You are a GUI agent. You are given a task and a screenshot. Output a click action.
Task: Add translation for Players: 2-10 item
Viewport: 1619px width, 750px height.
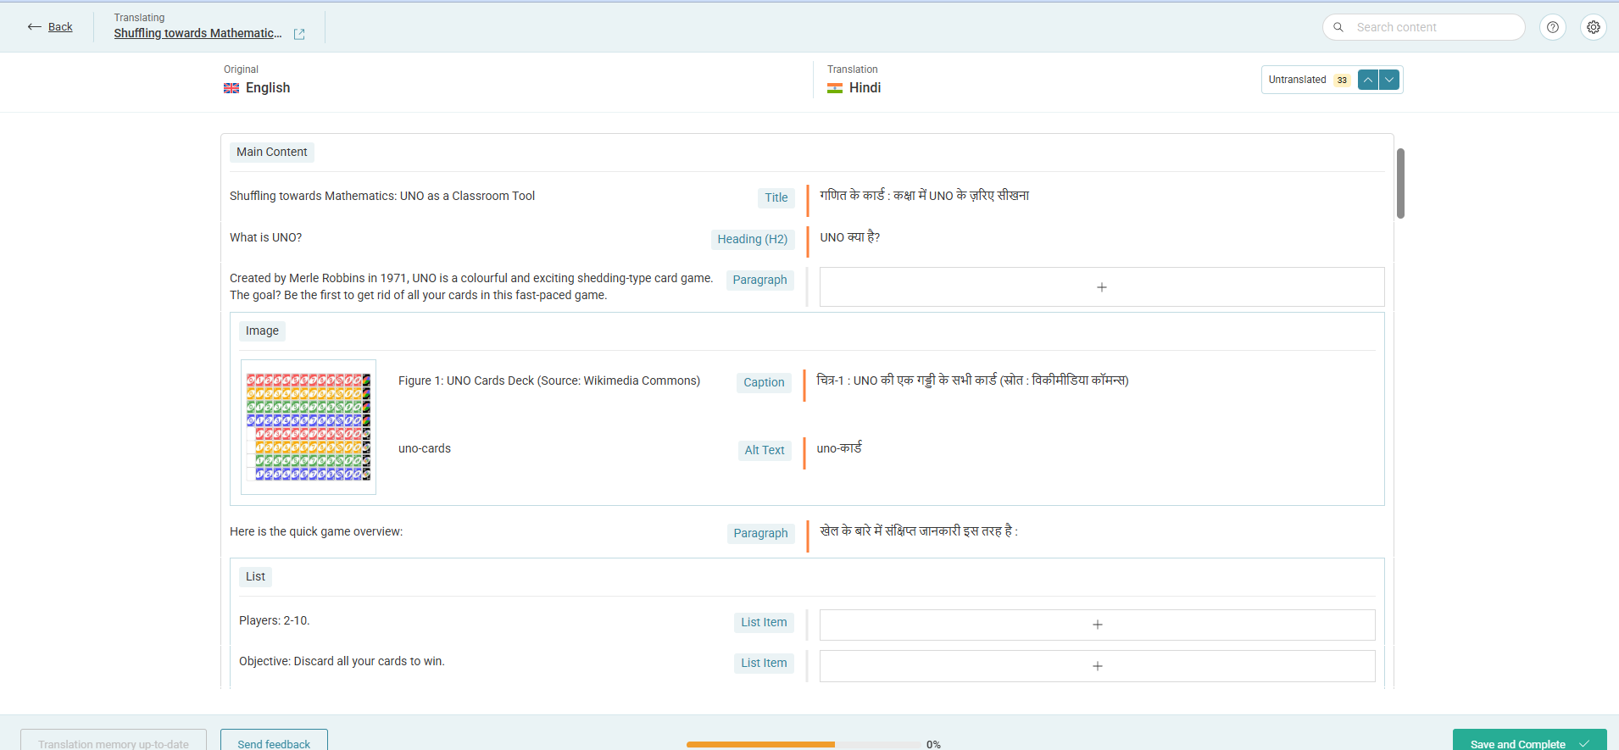coord(1098,625)
